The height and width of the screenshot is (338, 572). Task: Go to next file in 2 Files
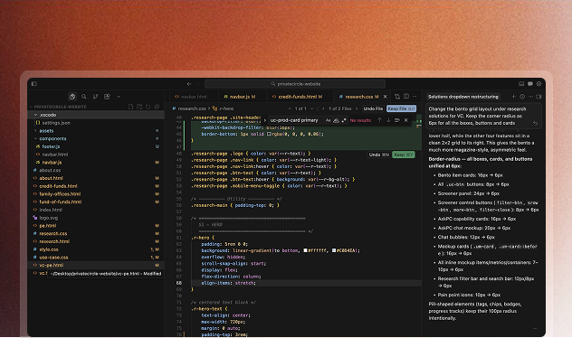click(357, 108)
